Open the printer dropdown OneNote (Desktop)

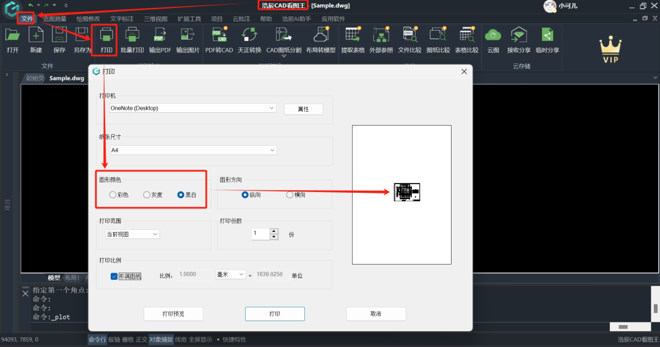point(193,108)
